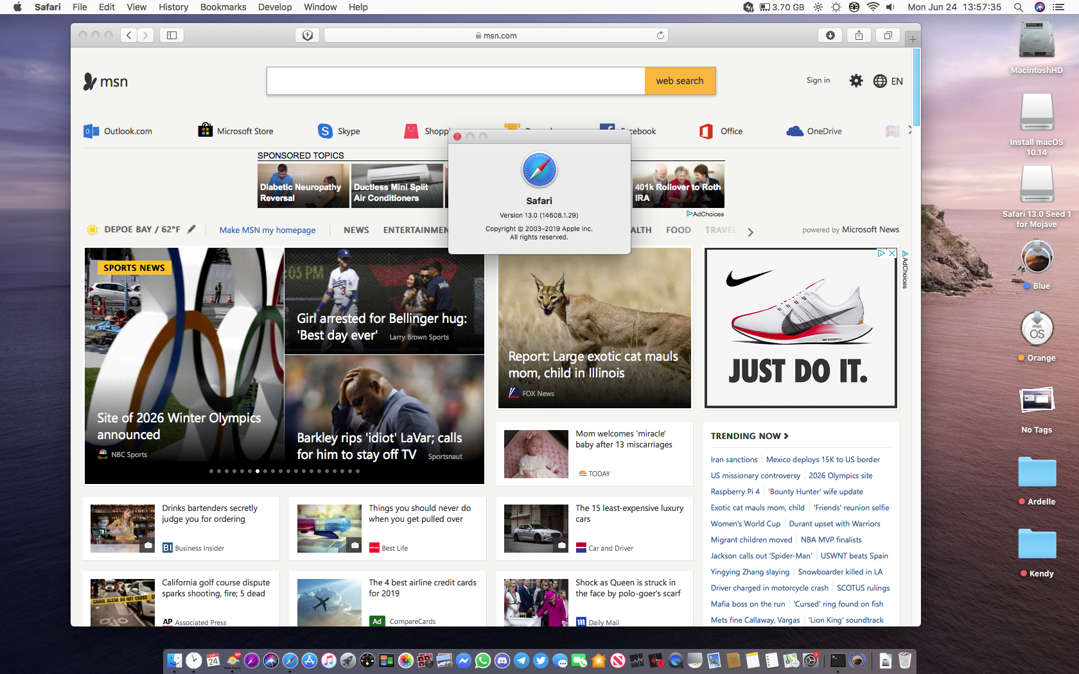Open Wi-Fi status menu

[x=872, y=7]
